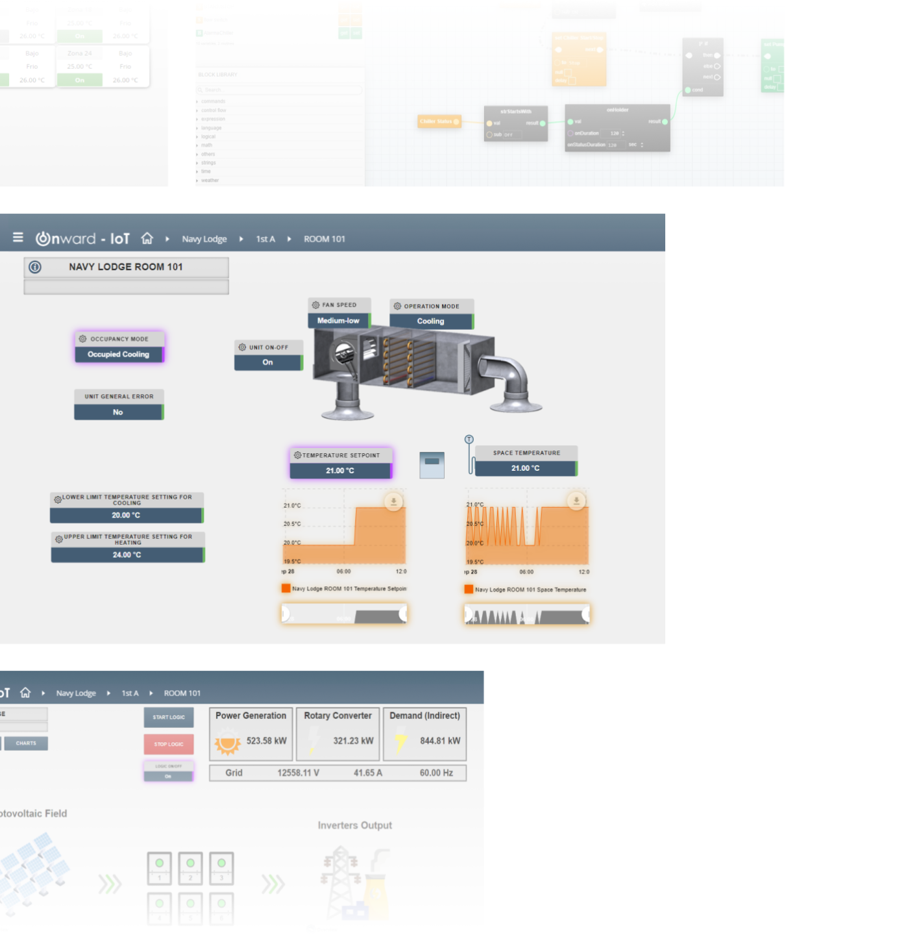Click the Occupied Cooling occupancy value
The height and width of the screenshot is (935, 906).
119,355
